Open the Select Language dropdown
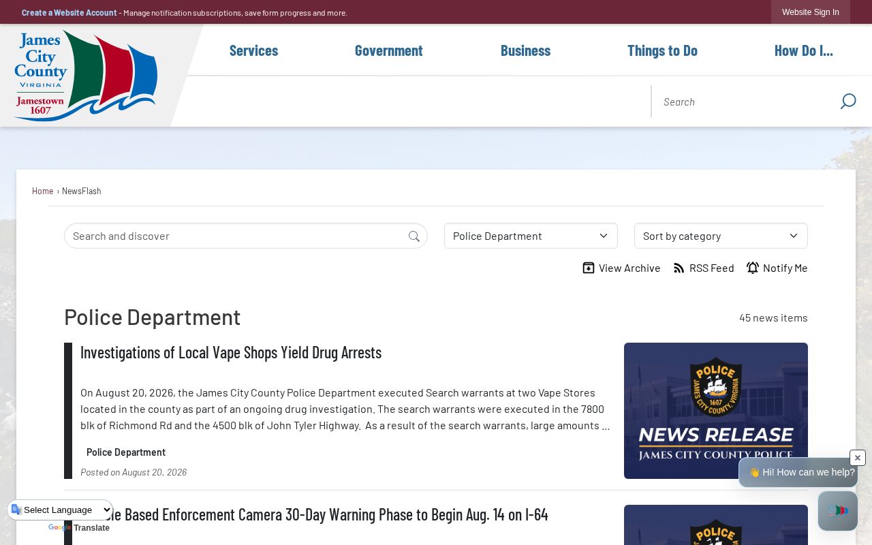Screen dimensions: 872x545 click(61, 510)
